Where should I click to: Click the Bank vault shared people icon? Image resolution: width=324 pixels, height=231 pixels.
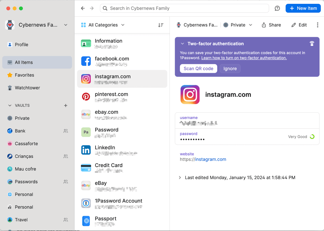click(66, 131)
